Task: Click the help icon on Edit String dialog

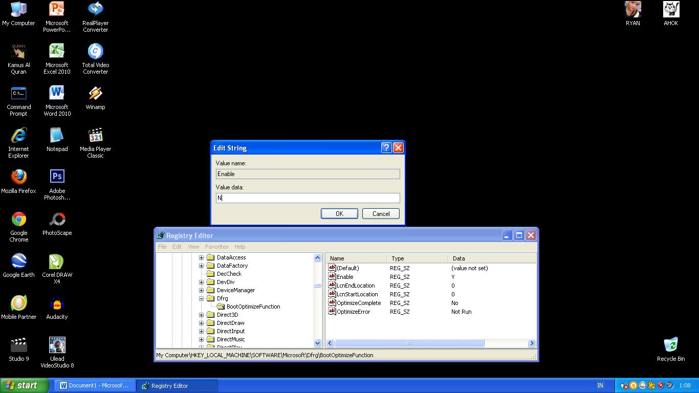Action: [x=386, y=147]
